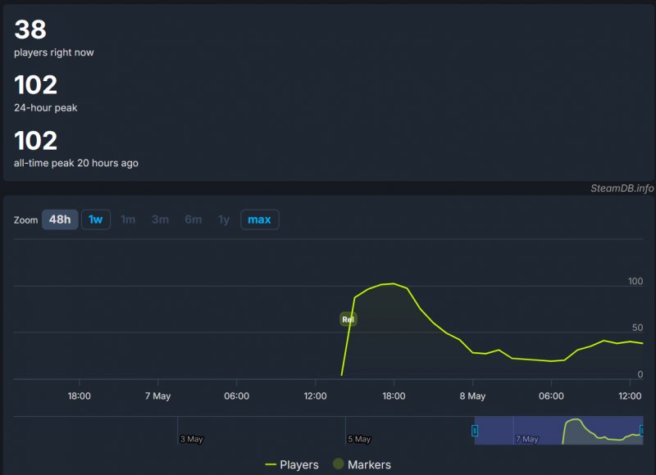The width and height of the screenshot is (656, 475).
Task: Select the 48h zoom range
Action: (x=60, y=219)
